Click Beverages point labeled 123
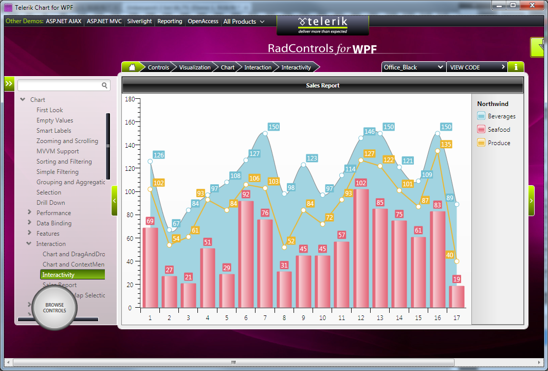This screenshot has height=371, width=548. tap(303, 165)
